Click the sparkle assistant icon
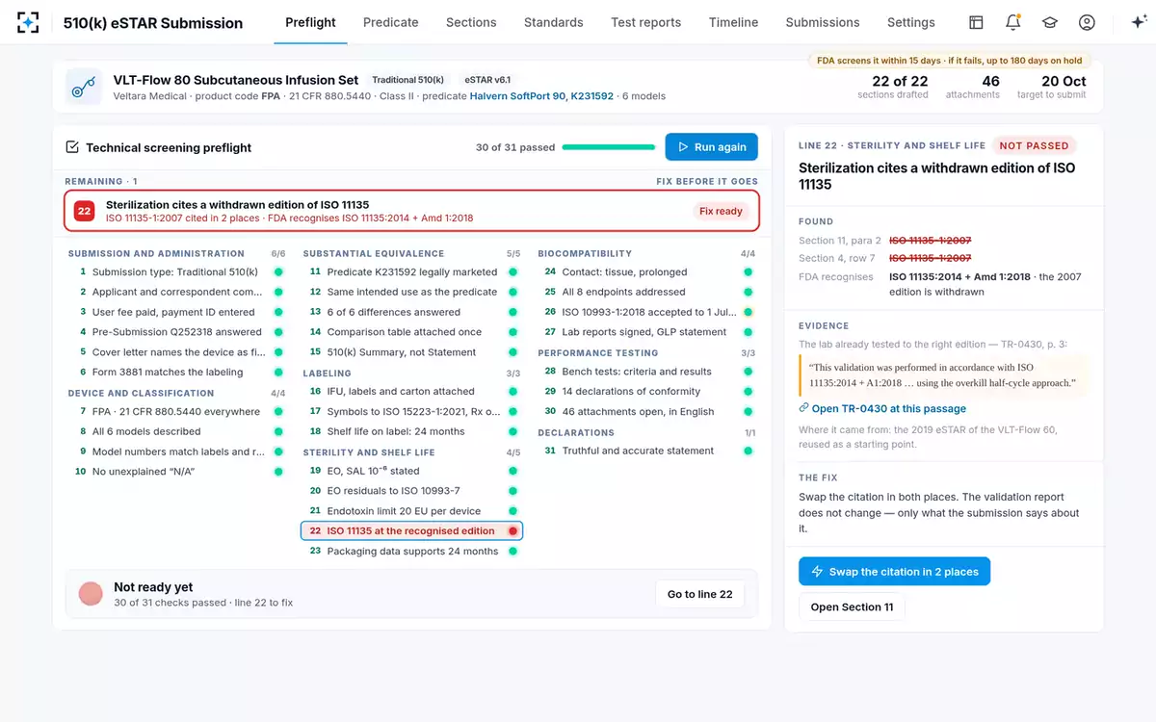This screenshot has width=1156, height=722. (1138, 22)
